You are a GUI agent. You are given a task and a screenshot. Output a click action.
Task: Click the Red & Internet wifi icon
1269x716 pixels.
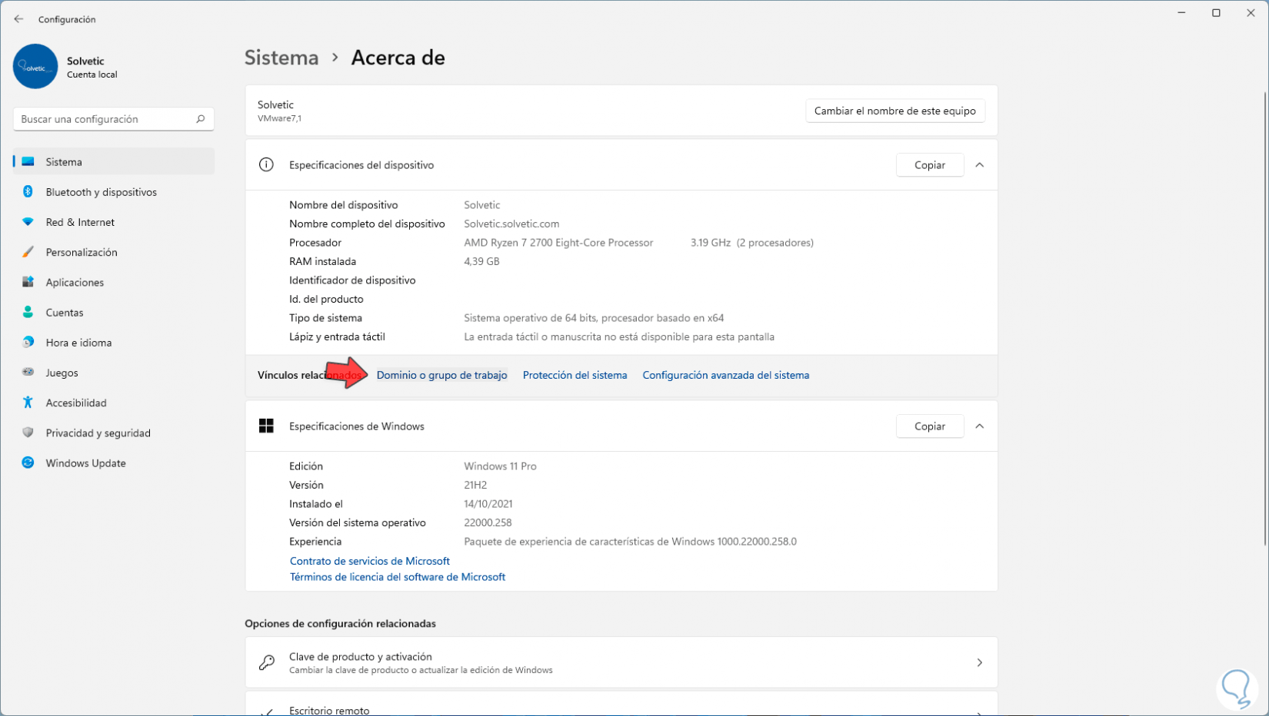(28, 222)
